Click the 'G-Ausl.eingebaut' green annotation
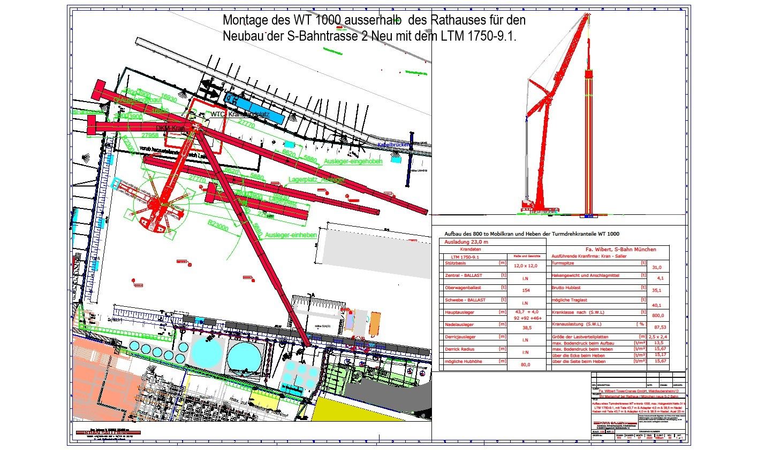 coord(137,100)
